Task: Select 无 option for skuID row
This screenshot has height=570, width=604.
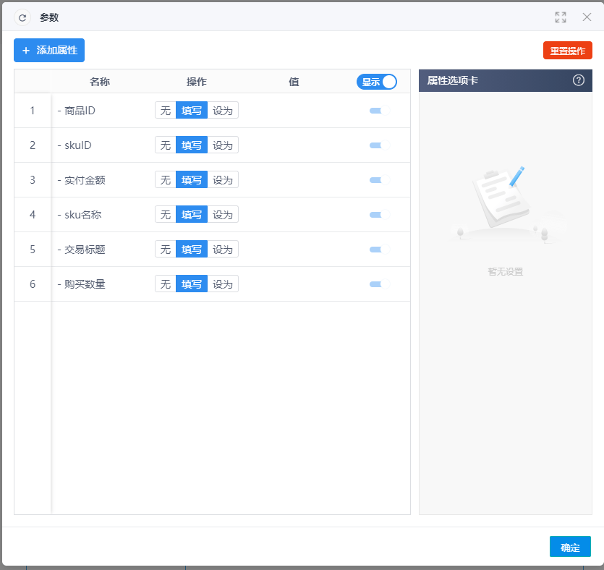Action: click(x=166, y=145)
